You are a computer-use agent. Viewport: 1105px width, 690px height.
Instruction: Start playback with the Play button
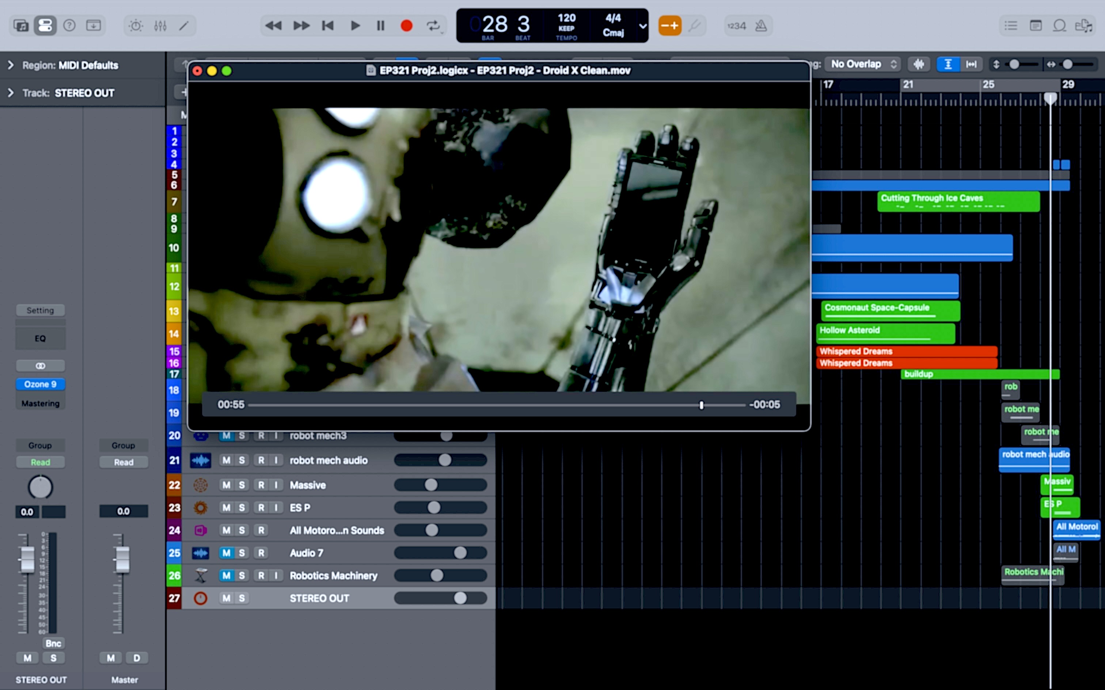pos(355,26)
